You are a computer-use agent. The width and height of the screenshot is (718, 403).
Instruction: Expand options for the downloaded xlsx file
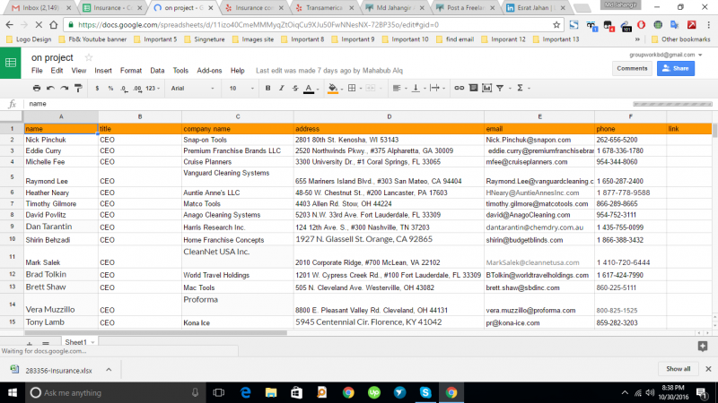point(109,370)
